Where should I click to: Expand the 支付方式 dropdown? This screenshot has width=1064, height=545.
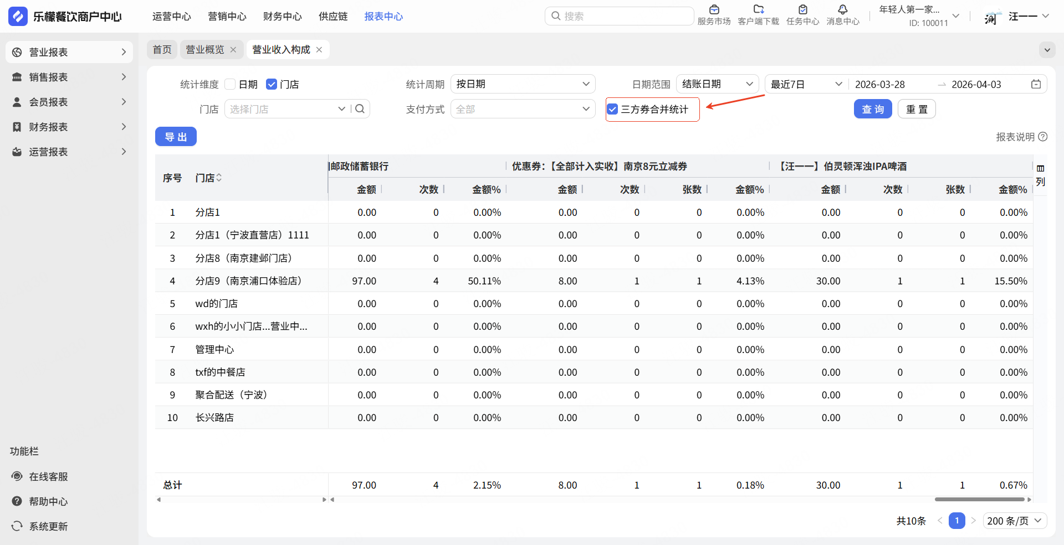[523, 110]
